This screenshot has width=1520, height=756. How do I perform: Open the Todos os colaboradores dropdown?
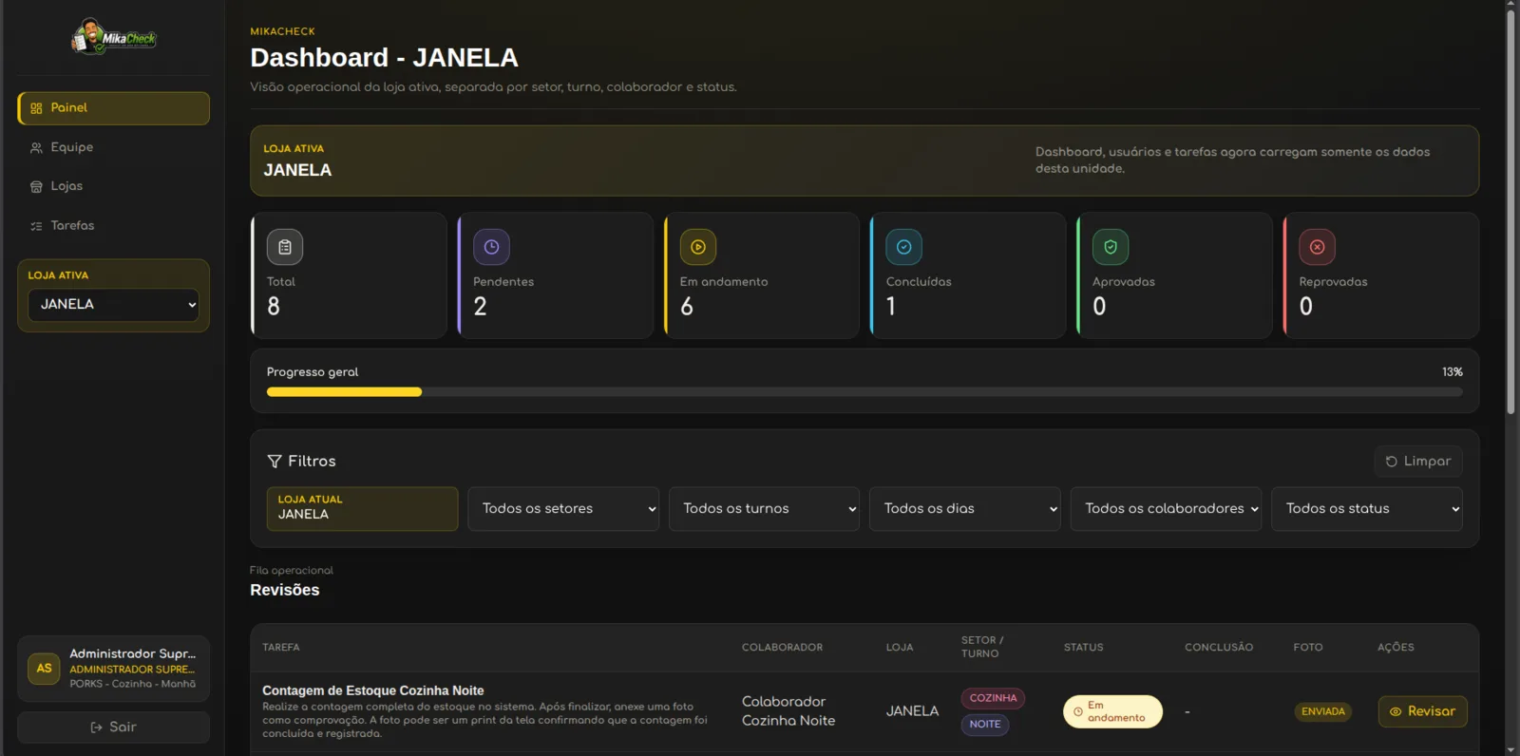1166,509
